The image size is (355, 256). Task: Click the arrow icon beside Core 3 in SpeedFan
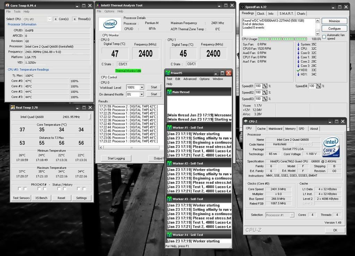tap(298, 66)
